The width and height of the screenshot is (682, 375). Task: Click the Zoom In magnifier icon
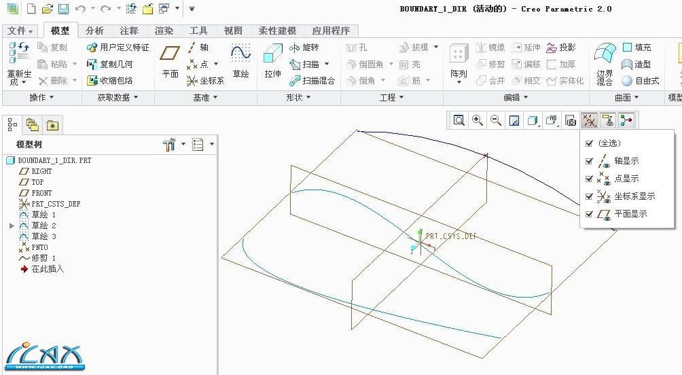(478, 120)
